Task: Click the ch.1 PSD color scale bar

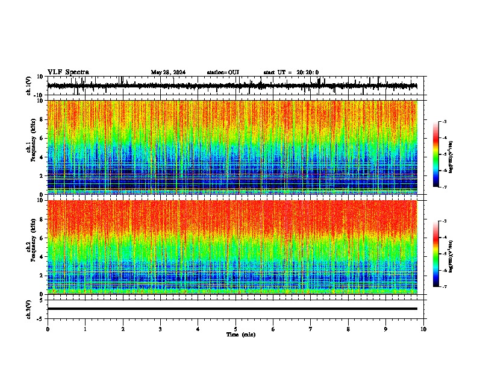Action: coord(436,154)
